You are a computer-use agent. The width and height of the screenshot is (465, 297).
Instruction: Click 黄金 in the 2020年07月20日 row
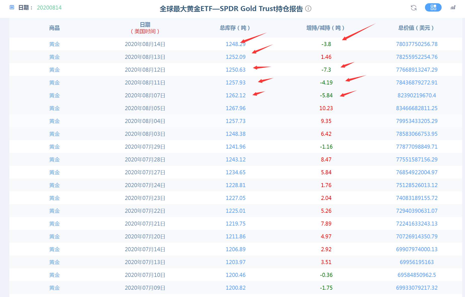click(x=54, y=237)
